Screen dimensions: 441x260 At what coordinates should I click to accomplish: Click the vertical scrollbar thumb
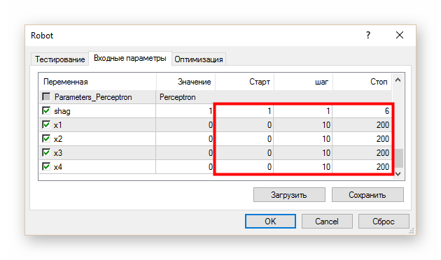399,158
